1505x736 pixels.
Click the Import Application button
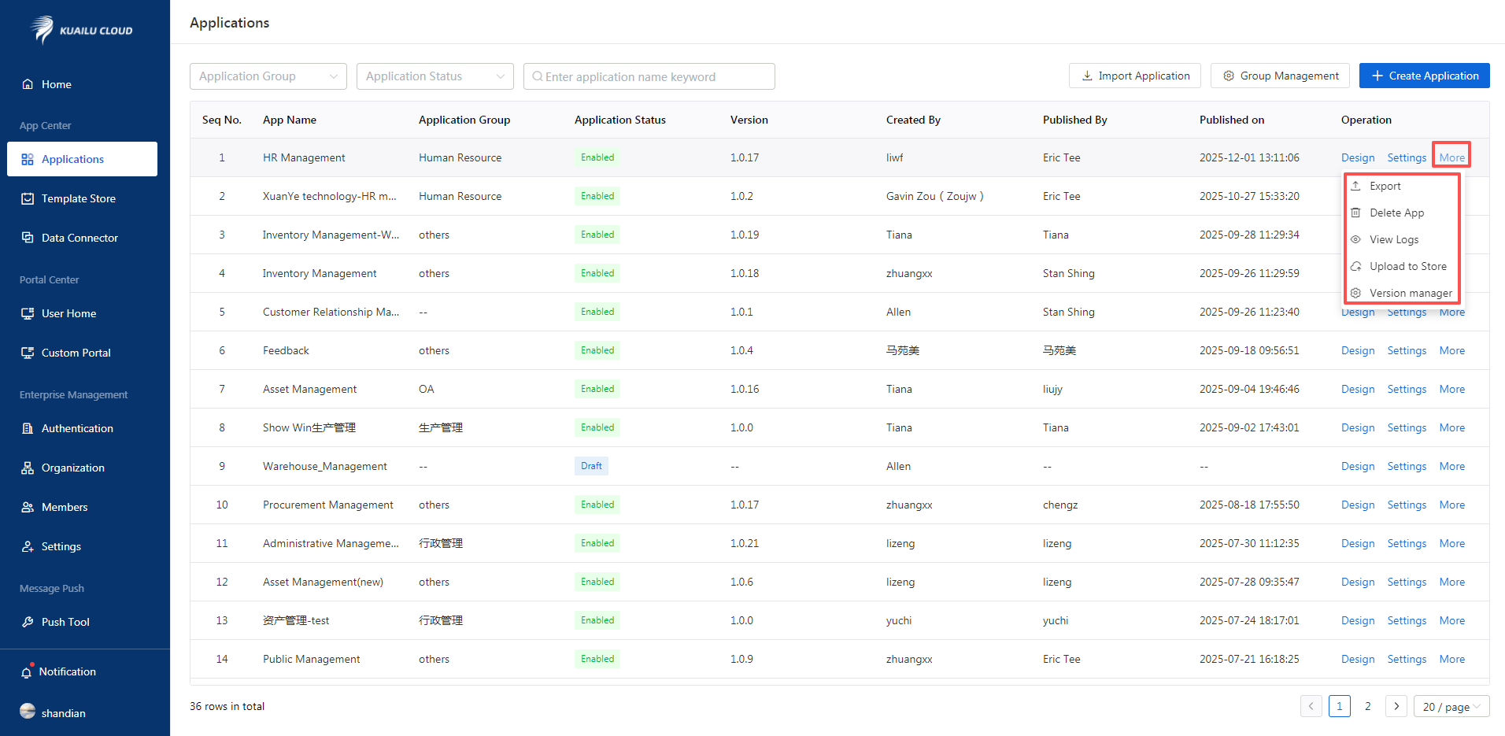(1134, 76)
